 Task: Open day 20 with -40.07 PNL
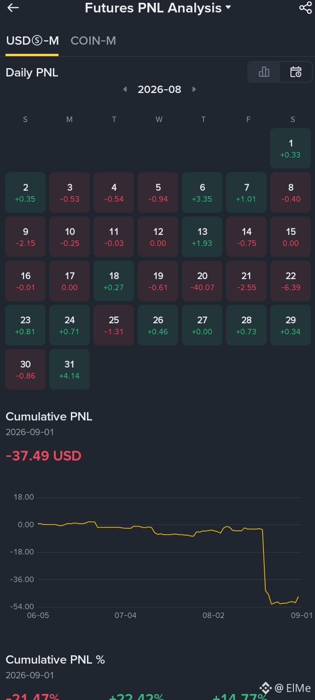(202, 281)
